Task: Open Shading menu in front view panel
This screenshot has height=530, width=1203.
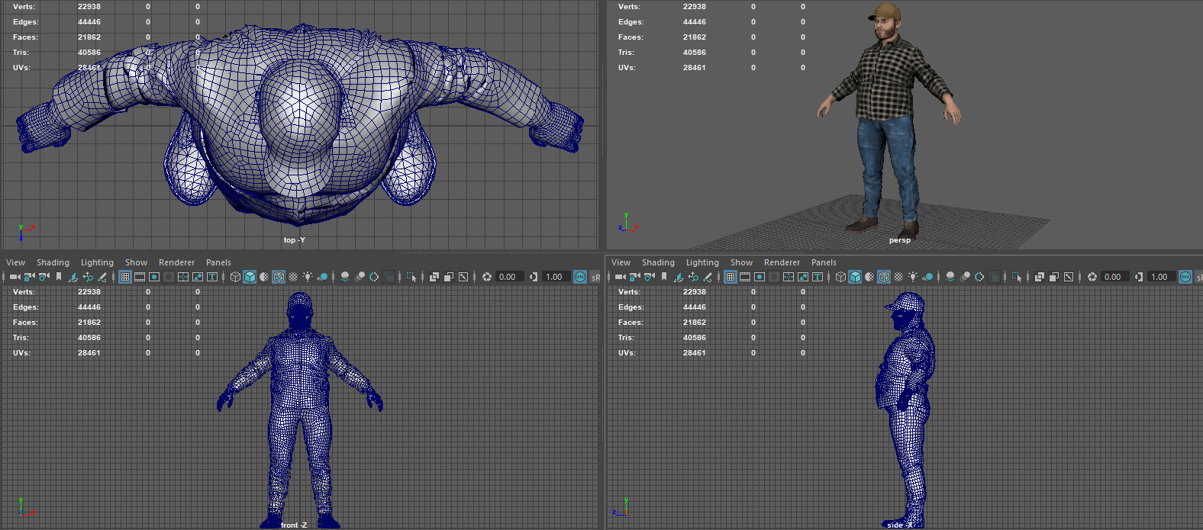Action: point(53,262)
